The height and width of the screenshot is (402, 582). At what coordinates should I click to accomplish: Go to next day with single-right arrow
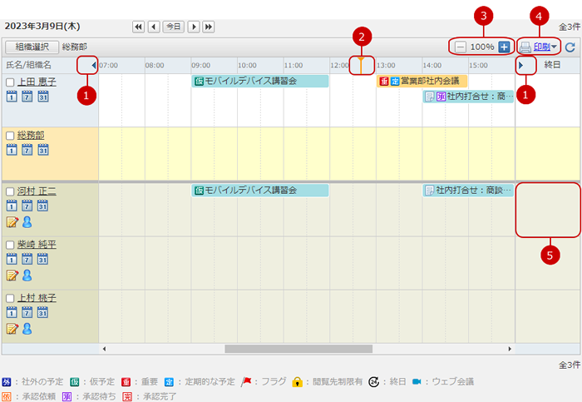(x=194, y=27)
